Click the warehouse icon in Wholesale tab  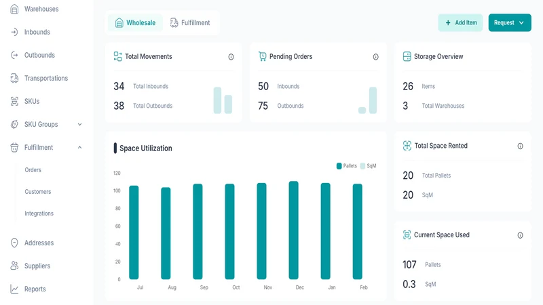click(x=119, y=23)
